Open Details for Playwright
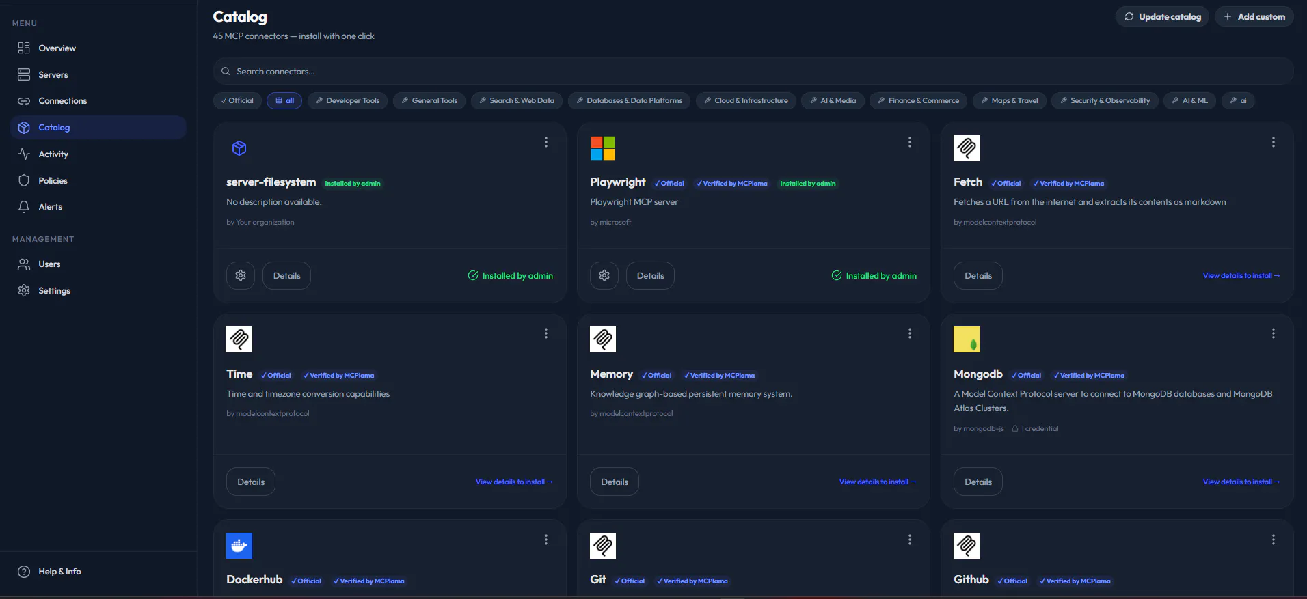Screen dimensions: 1307x599 coord(651,275)
